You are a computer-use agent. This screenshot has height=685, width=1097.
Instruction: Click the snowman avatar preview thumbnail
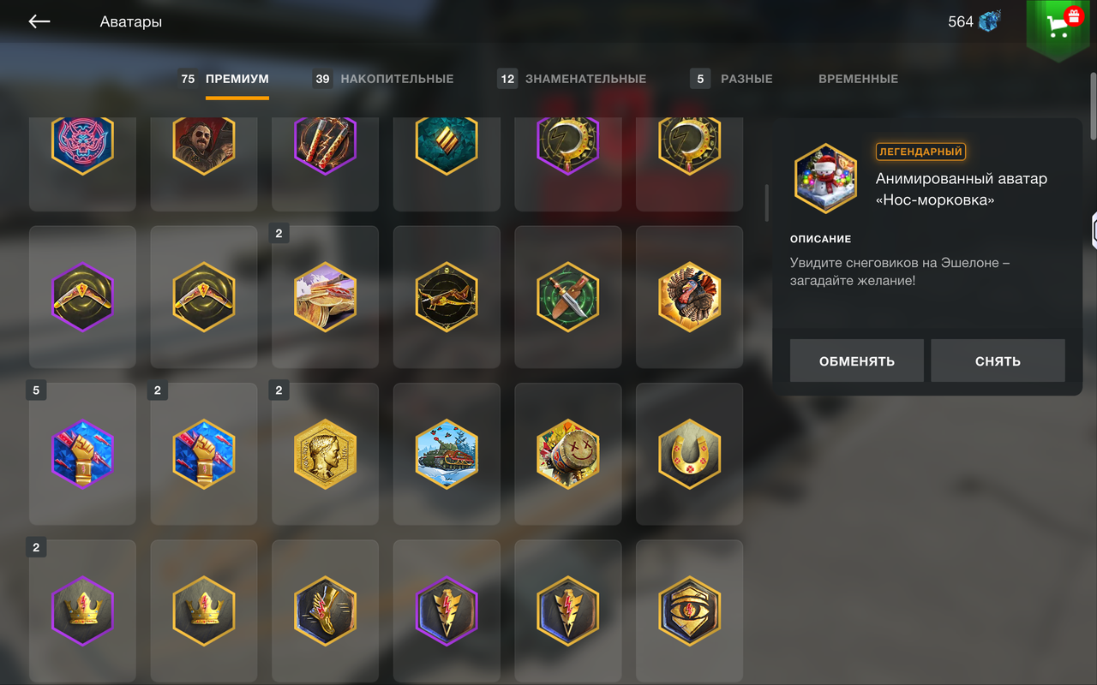pyautogui.click(x=825, y=178)
